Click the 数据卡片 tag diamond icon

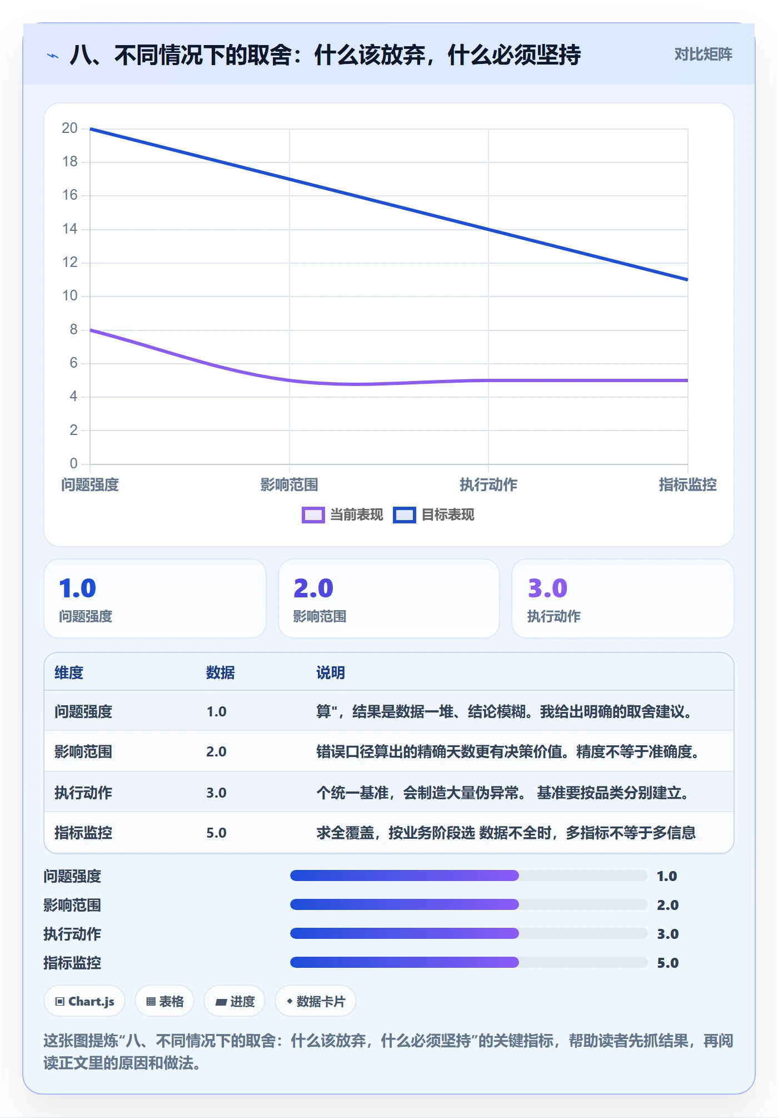(290, 1001)
